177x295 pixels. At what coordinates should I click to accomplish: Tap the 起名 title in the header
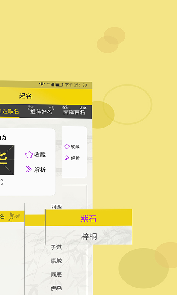25,96
